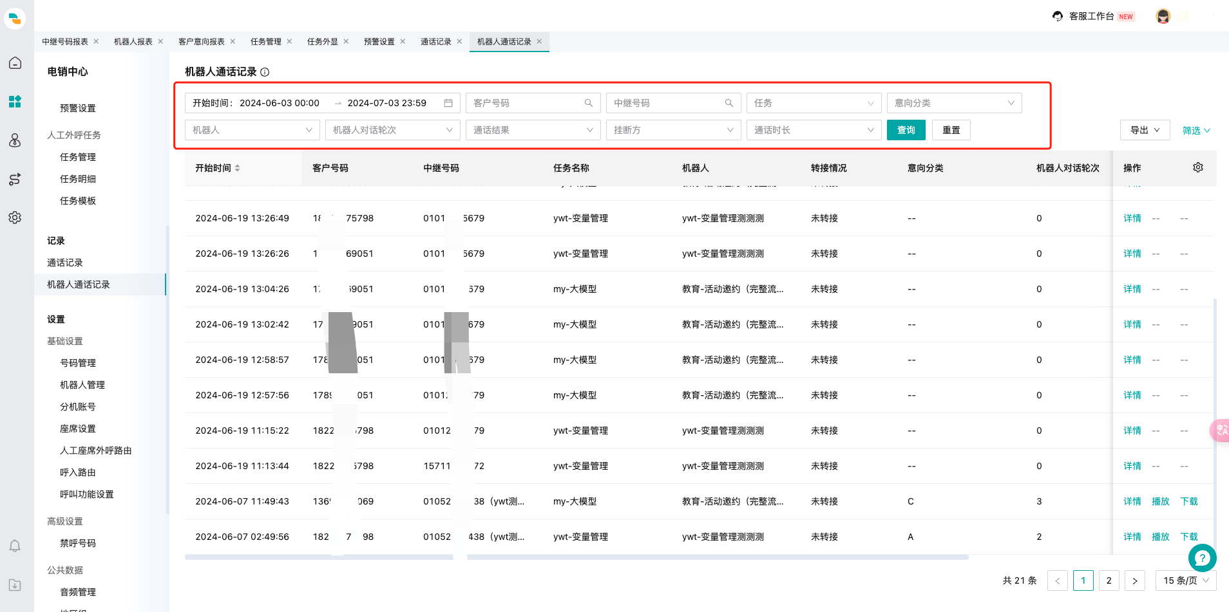Close the 机器人通话记录 tab
1229x612 pixels.
539,41
